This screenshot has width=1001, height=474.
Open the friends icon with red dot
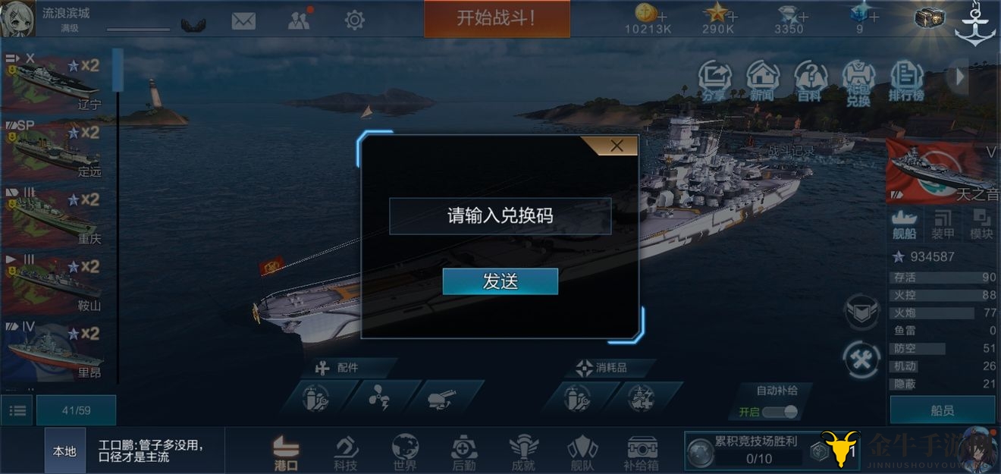pos(299,20)
